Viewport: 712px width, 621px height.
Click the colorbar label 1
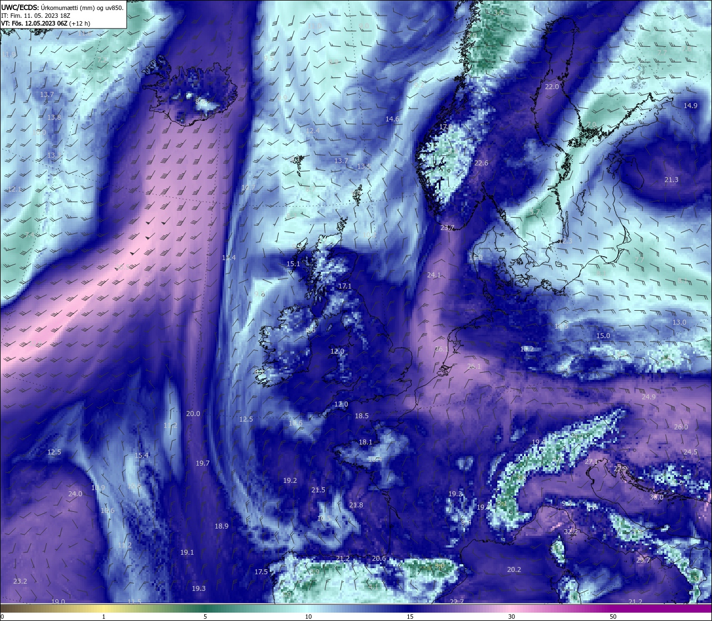click(x=104, y=617)
